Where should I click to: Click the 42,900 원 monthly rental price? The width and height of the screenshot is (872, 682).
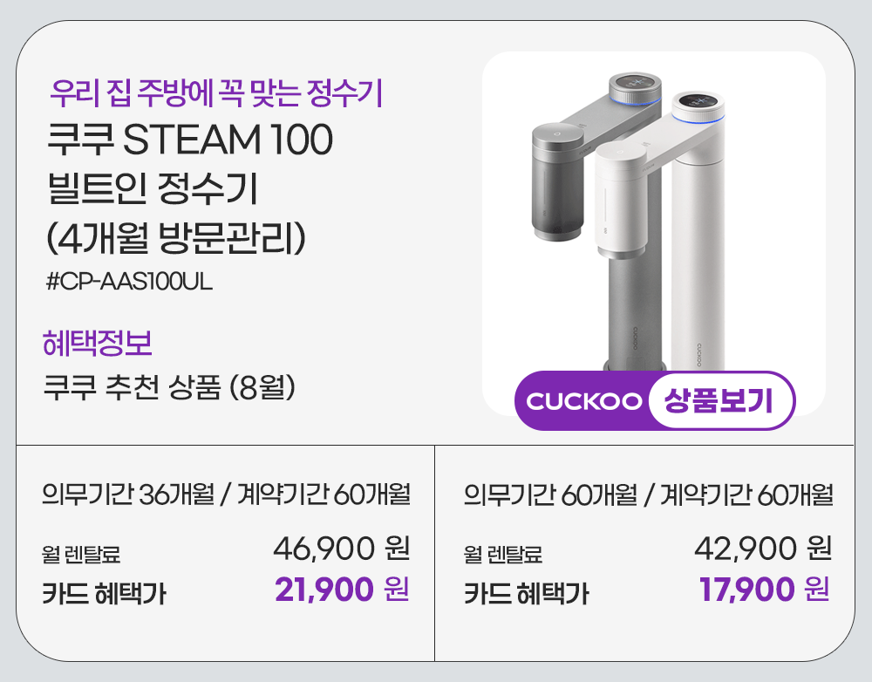pyautogui.click(x=763, y=549)
